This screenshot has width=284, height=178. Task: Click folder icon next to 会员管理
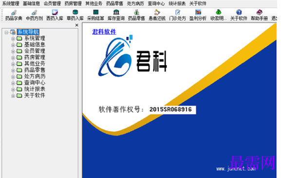[19, 51]
